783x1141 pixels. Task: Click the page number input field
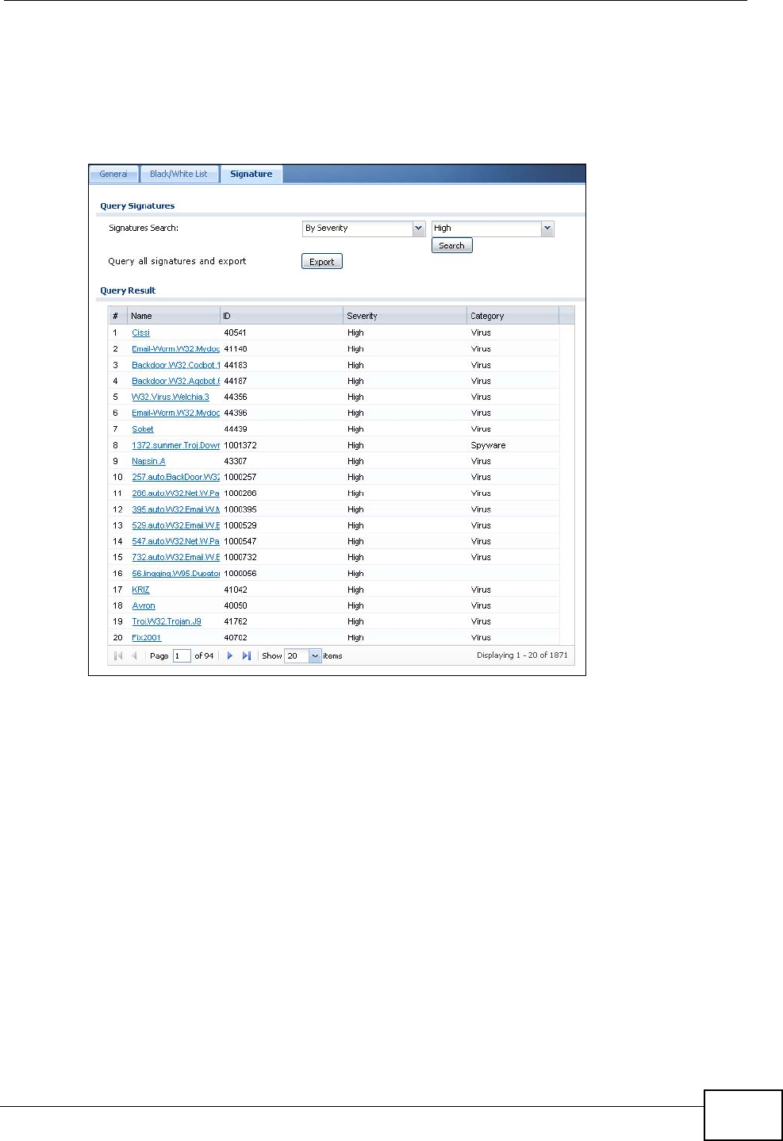[x=182, y=656]
